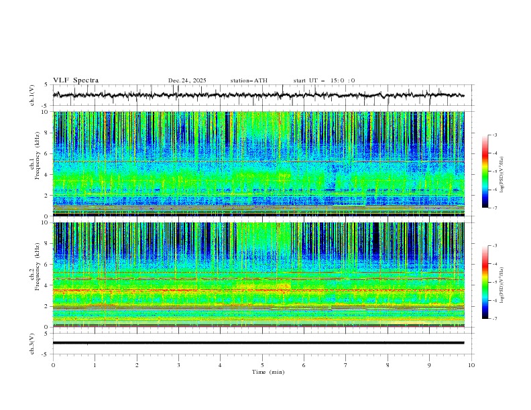Viewport: 531px width, 410px height.
Task: Click the -3 label on the upper colorbar
Action: coord(495,135)
